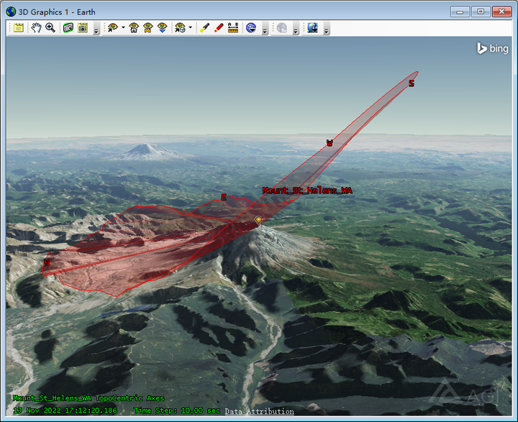Select the grab hand pan tool
The width and height of the screenshot is (518, 422).
click(x=36, y=28)
